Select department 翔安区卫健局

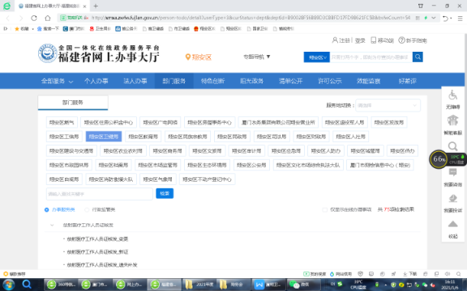[x=104, y=137]
